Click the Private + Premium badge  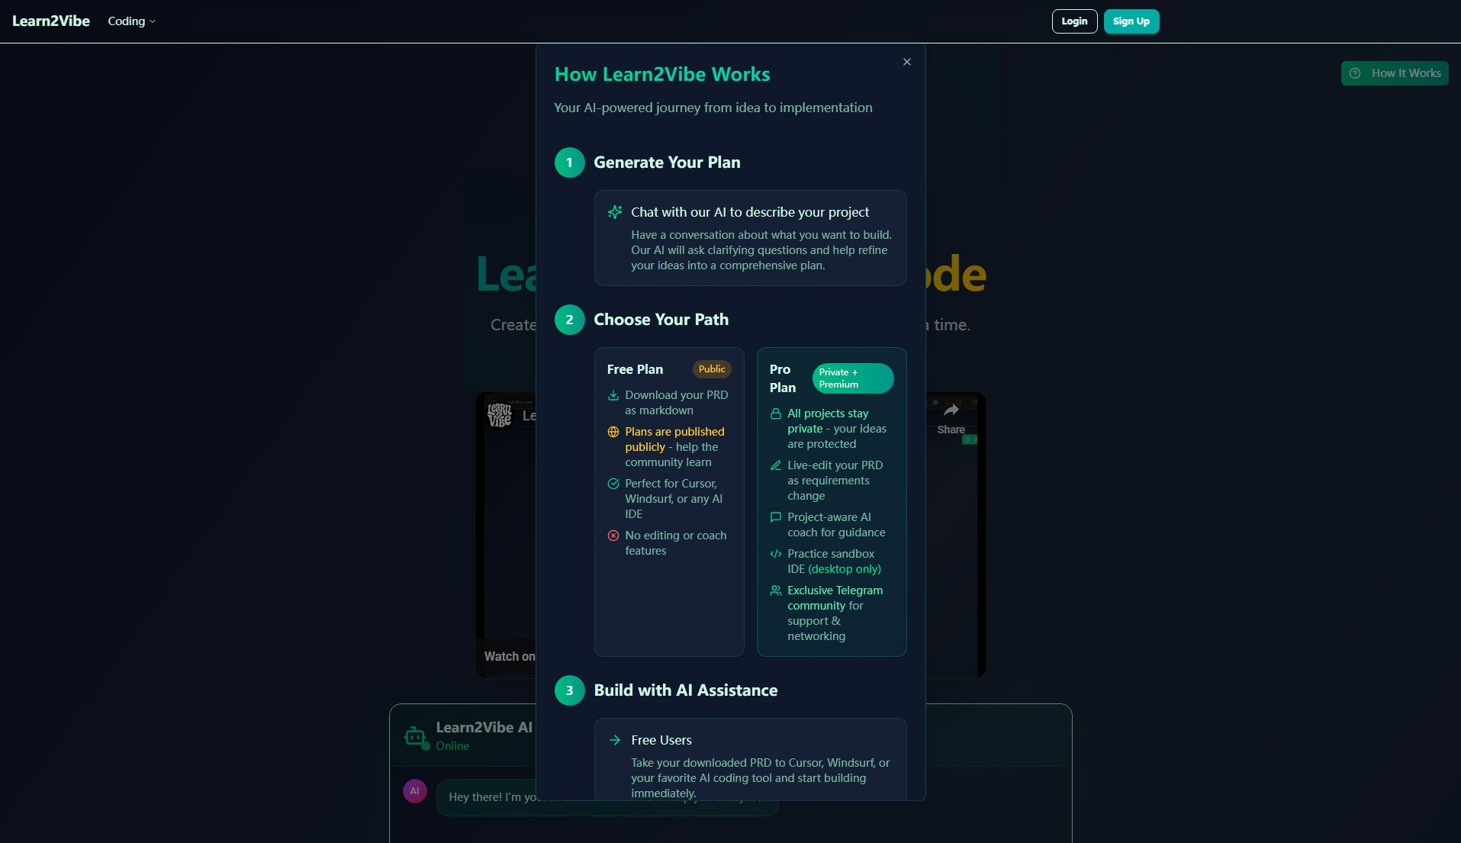coord(851,378)
